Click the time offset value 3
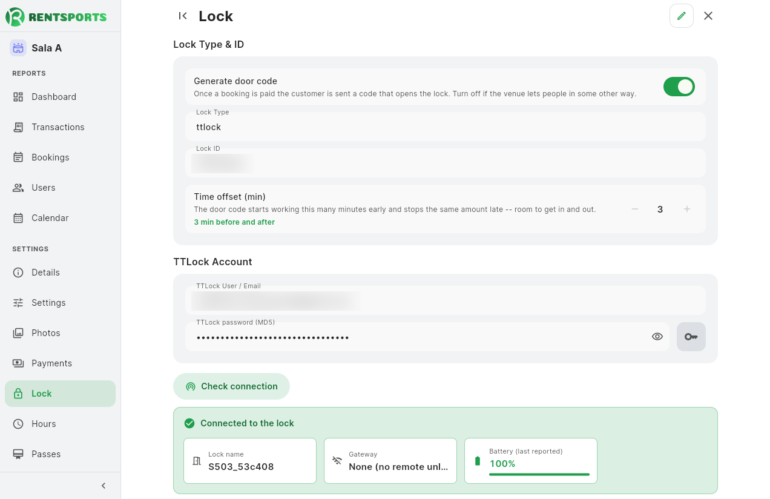The height and width of the screenshot is (499, 770). click(660, 209)
